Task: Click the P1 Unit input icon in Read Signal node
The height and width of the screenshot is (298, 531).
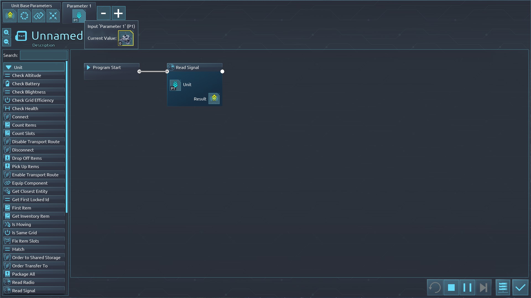Action: (x=175, y=85)
